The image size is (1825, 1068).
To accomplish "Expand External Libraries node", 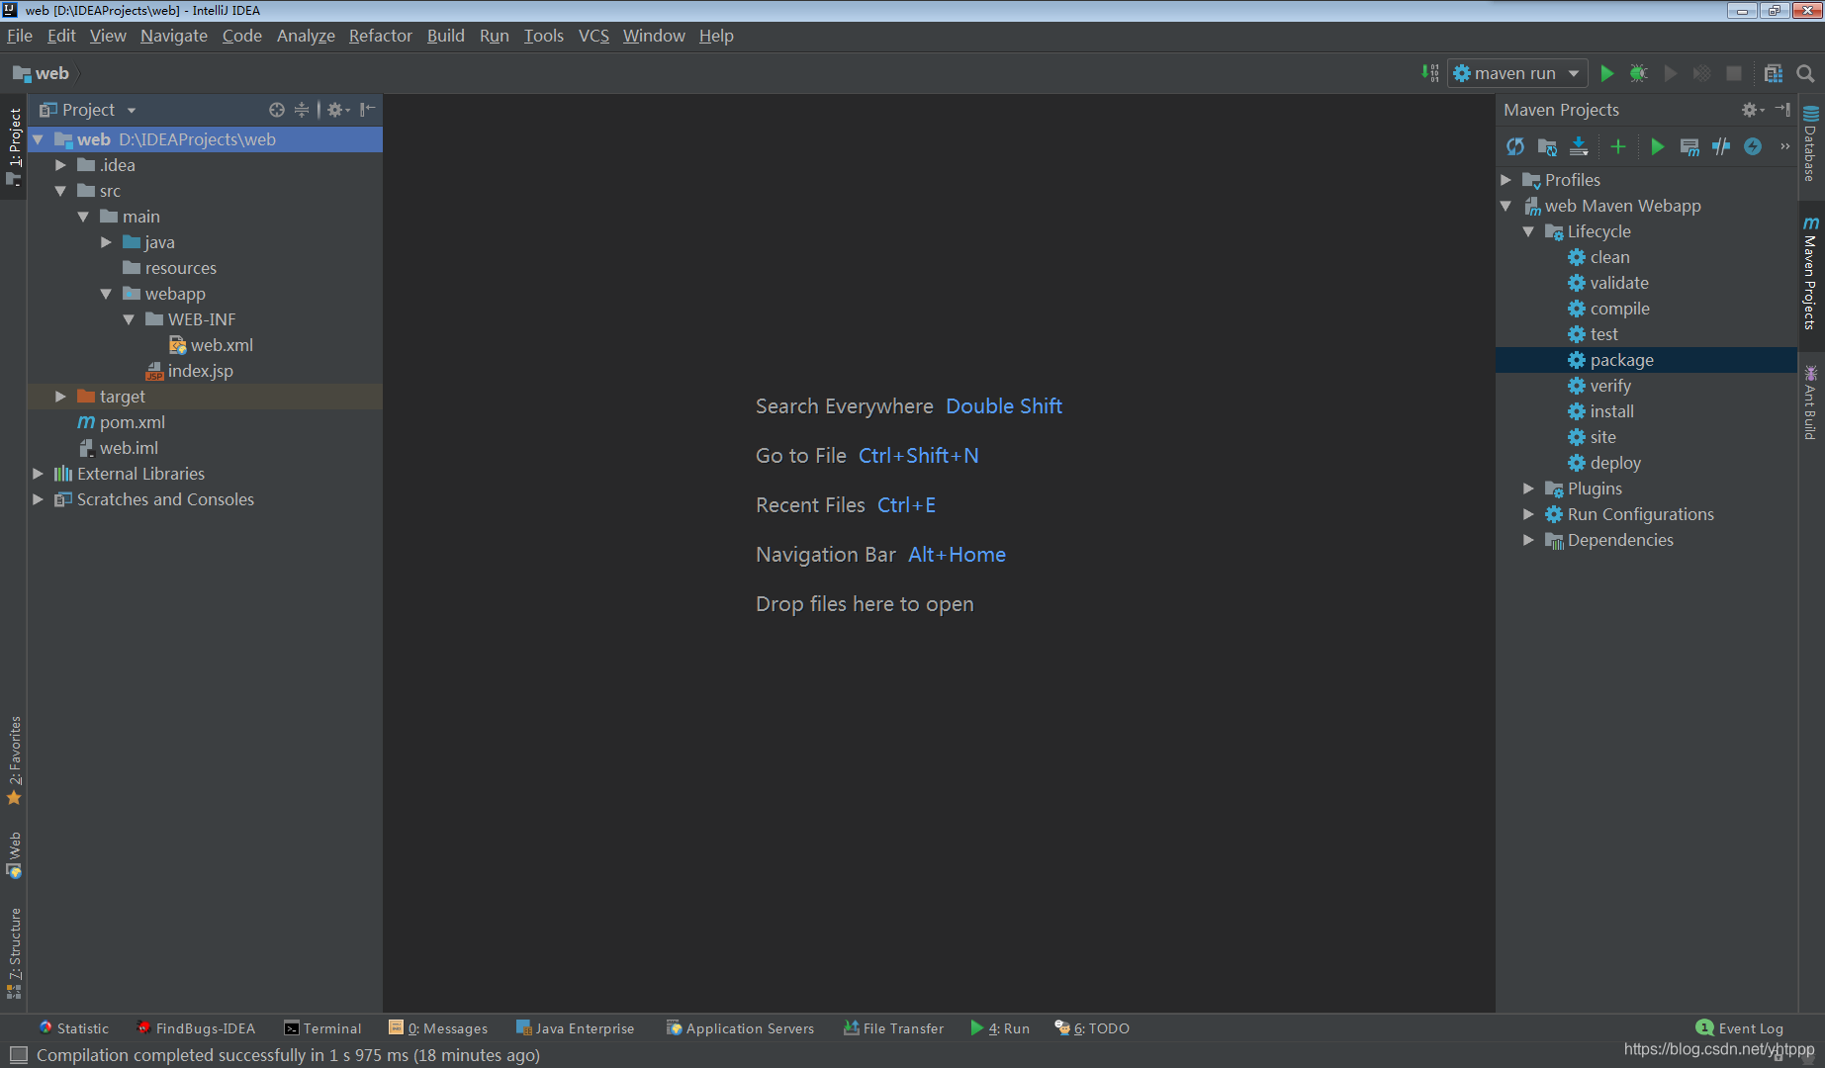I will pos(38,474).
